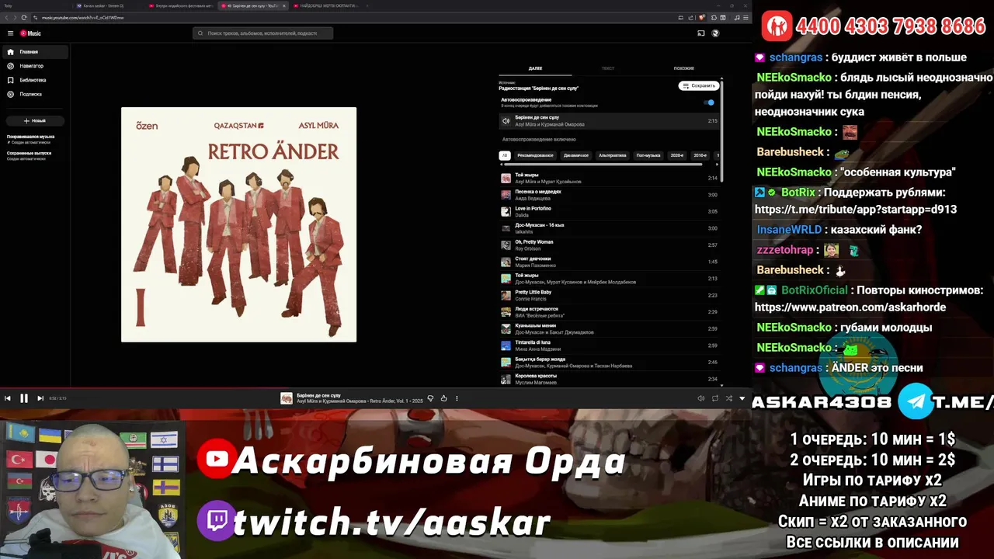Open Сохраненные выпуски playlist
The width and height of the screenshot is (994, 559).
click(x=30, y=155)
